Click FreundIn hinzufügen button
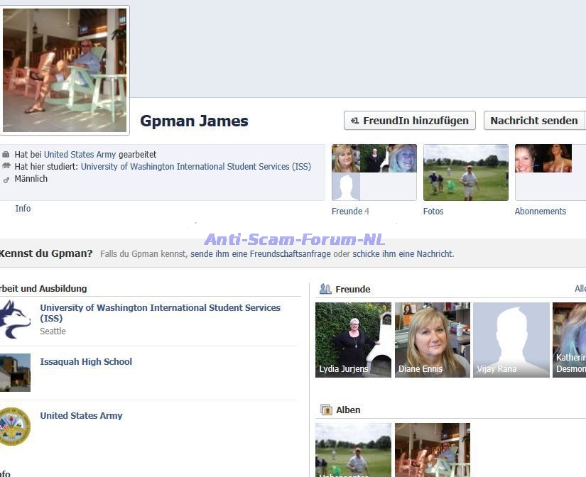586x477 pixels. pyautogui.click(x=410, y=121)
